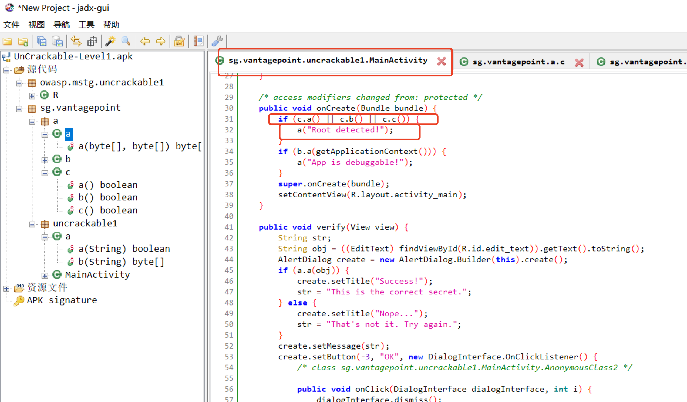The height and width of the screenshot is (402, 687).
Task: Open the 工具 menu
Action: click(x=86, y=25)
